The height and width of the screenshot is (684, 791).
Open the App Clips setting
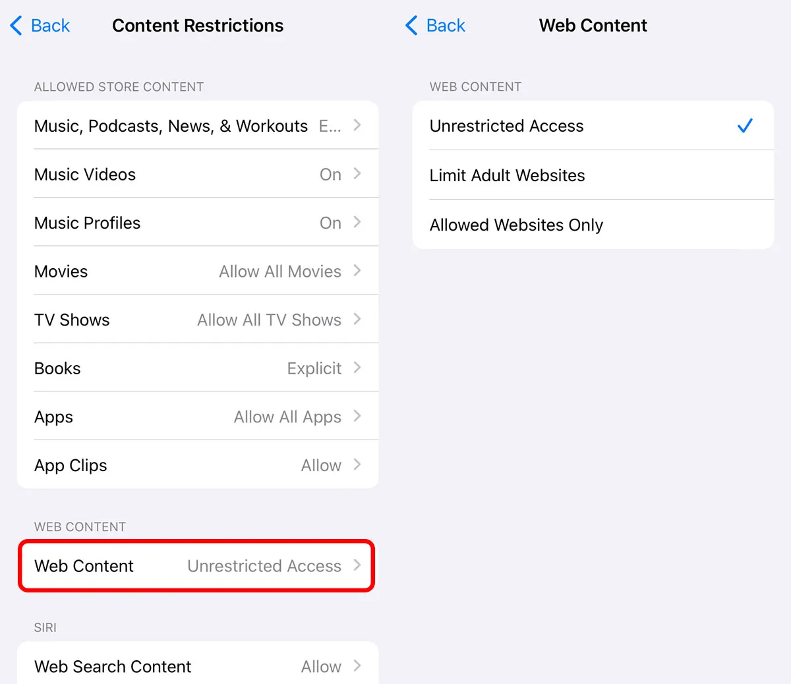click(x=198, y=465)
